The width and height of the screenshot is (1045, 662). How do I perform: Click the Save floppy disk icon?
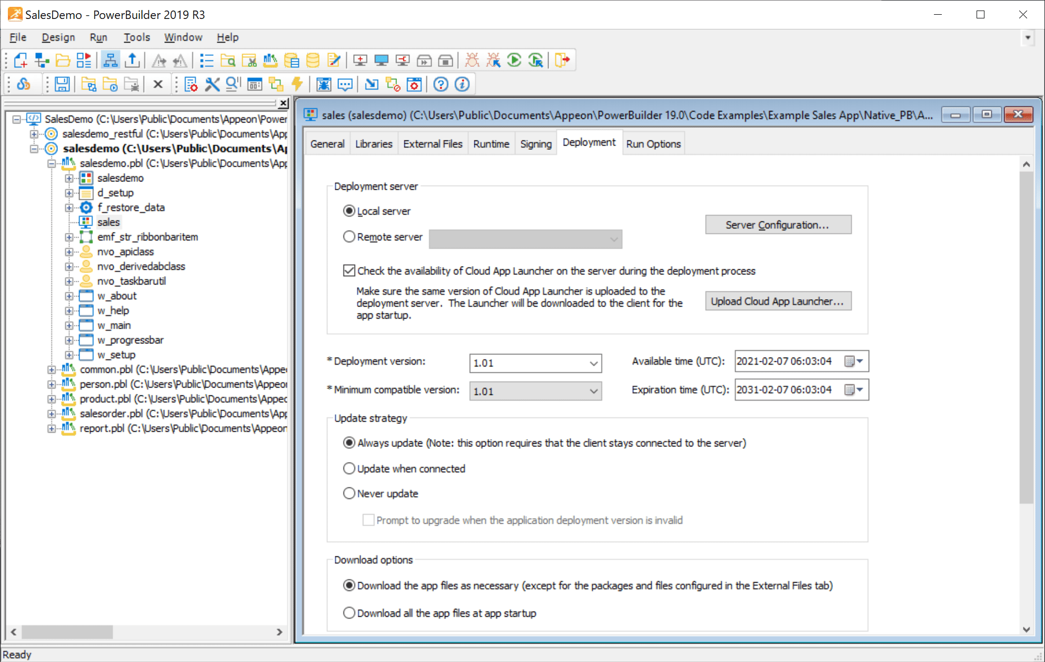tap(62, 84)
